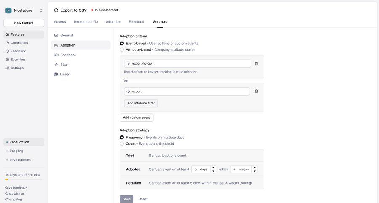This screenshot has width=379, height=203.
Task: Open the Changelog link
Action: click(x=13, y=199)
